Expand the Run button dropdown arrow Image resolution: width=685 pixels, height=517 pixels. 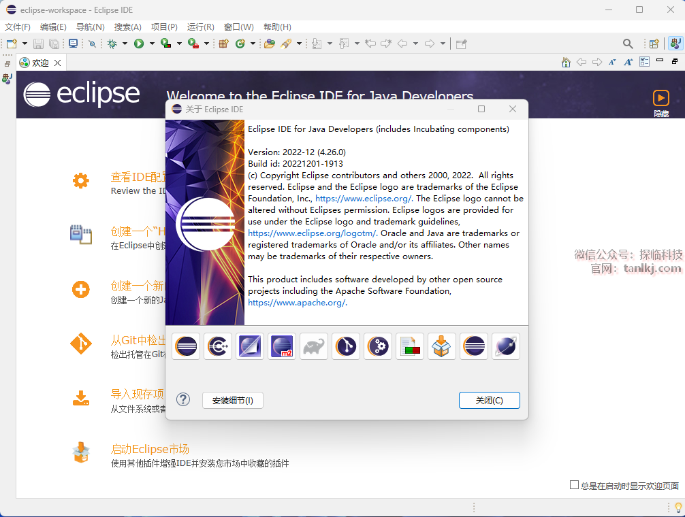click(x=151, y=44)
